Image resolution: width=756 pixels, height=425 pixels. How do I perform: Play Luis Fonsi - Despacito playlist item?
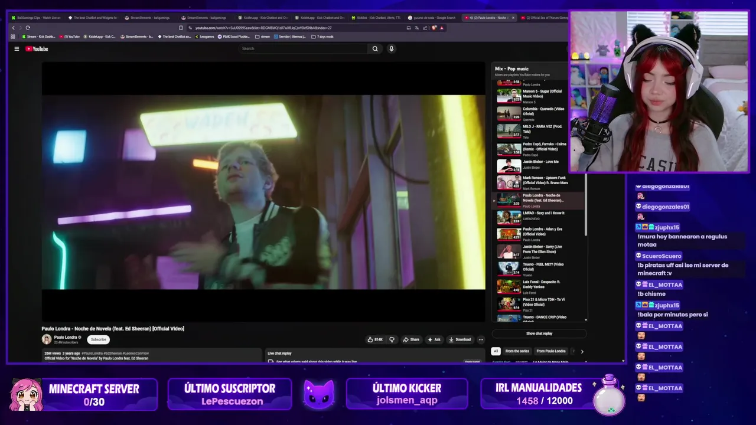click(539, 287)
